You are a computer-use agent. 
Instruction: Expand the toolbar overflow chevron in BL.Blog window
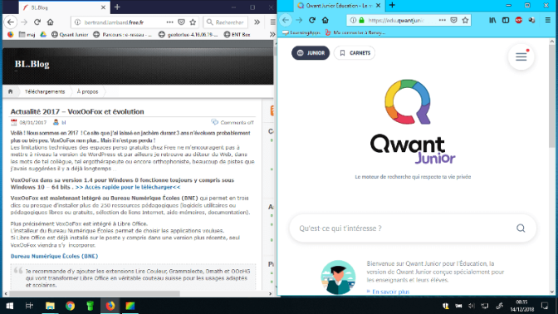[x=257, y=22]
